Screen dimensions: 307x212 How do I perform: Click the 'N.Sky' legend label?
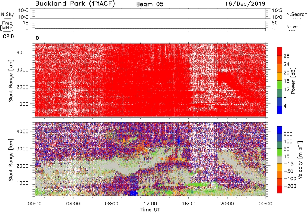click(7, 14)
